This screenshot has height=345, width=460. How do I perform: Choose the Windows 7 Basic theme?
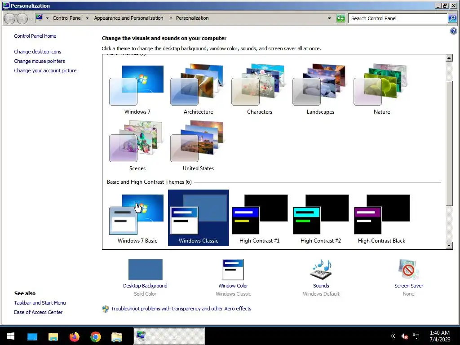(x=137, y=218)
